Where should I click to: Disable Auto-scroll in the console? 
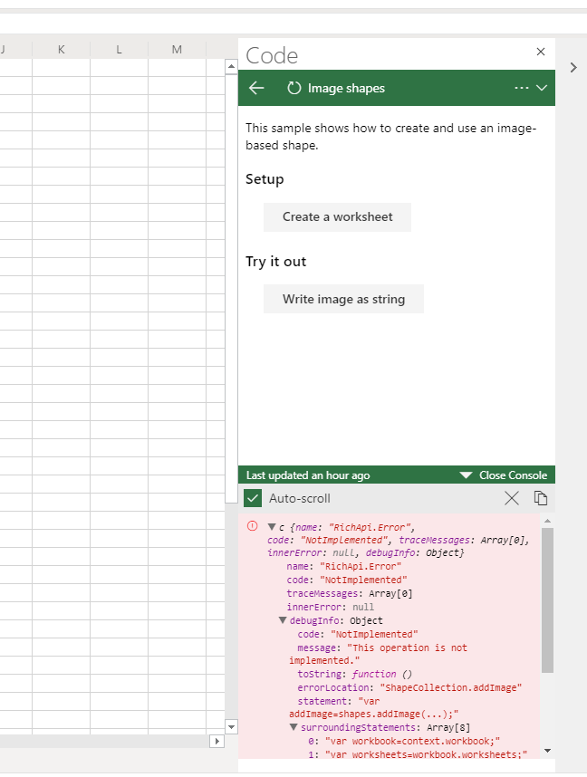pos(254,498)
